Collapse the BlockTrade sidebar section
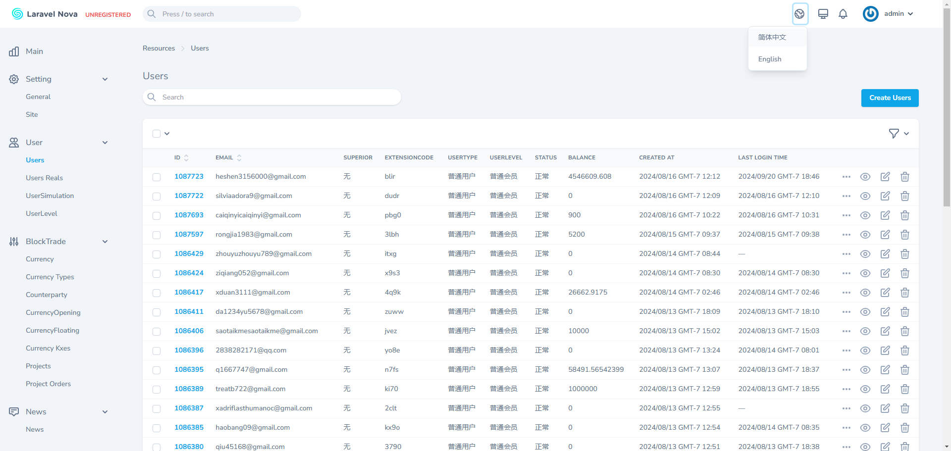Viewport: 951px width, 451px height. tap(105, 242)
